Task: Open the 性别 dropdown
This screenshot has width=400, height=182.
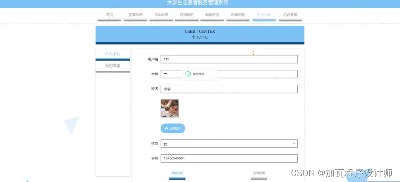Action: (x=229, y=144)
